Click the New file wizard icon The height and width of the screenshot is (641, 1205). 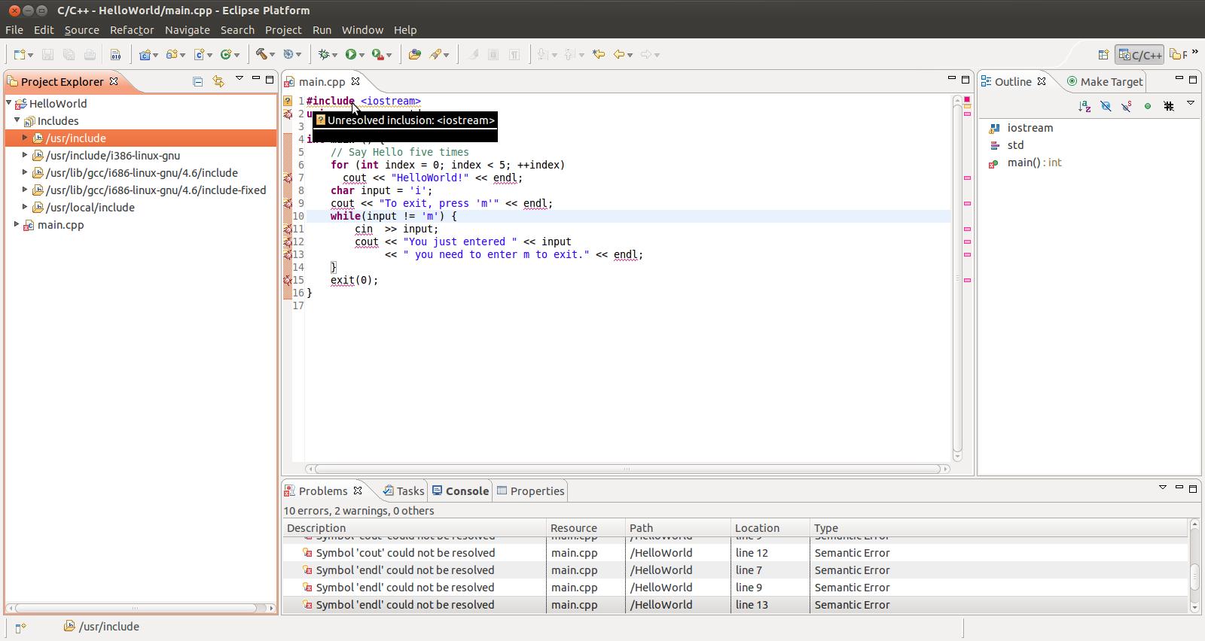[x=20, y=54]
